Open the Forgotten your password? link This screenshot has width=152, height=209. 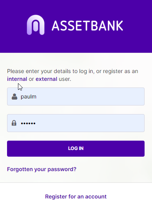41,169
